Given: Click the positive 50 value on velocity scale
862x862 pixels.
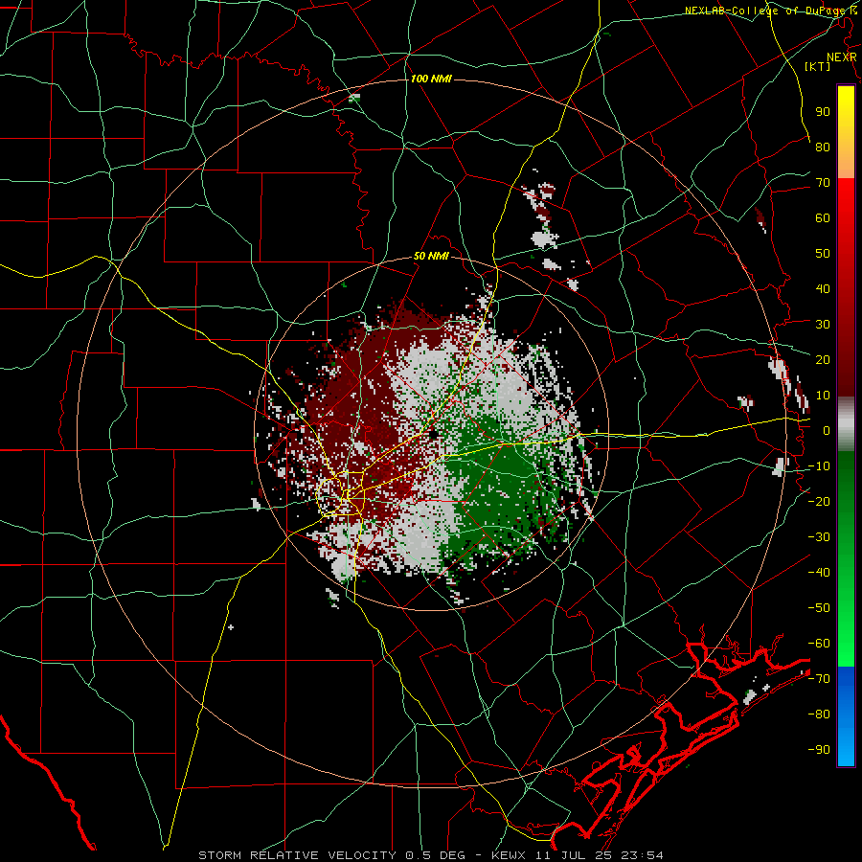Looking at the screenshot, I should [823, 254].
